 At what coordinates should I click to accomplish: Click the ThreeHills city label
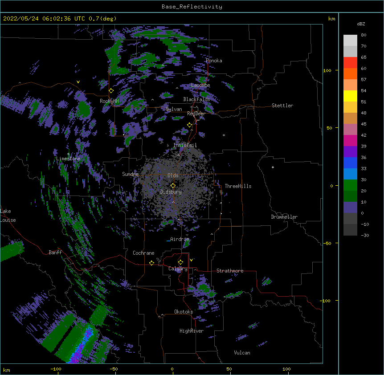point(238,186)
